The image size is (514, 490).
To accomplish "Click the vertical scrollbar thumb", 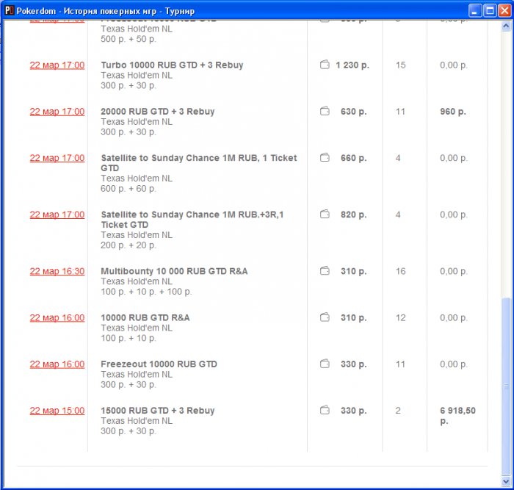I will click(x=506, y=386).
